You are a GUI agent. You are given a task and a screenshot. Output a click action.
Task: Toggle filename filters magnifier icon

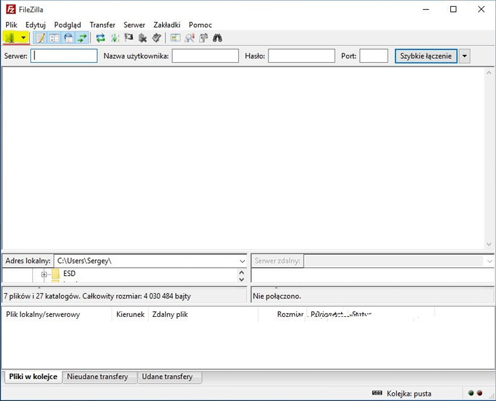[x=190, y=38]
